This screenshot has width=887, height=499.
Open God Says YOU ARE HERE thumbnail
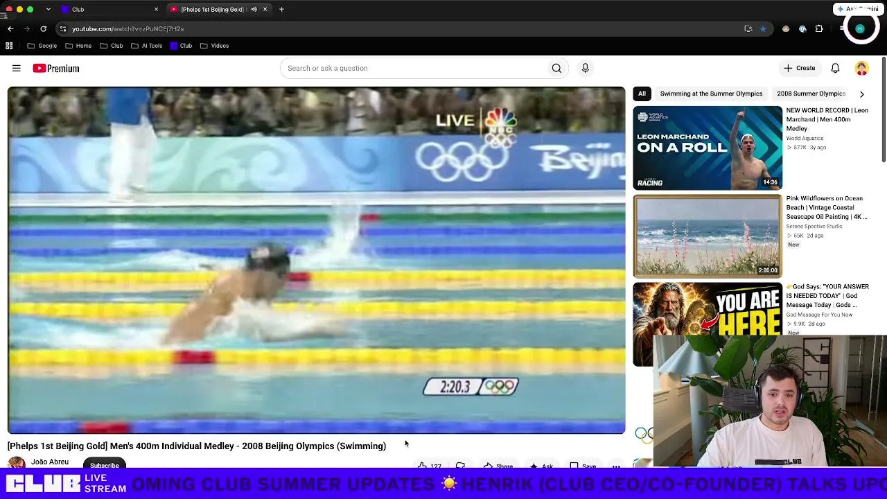pyautogui.click(x=708, y=324)
